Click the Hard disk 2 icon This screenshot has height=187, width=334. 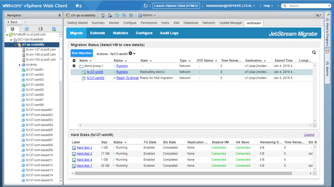click(x=74, y=154)
